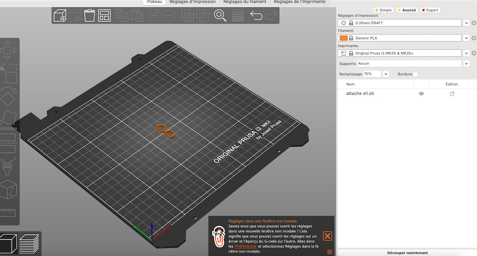Select Avancé mode

(x=407, y=10)
